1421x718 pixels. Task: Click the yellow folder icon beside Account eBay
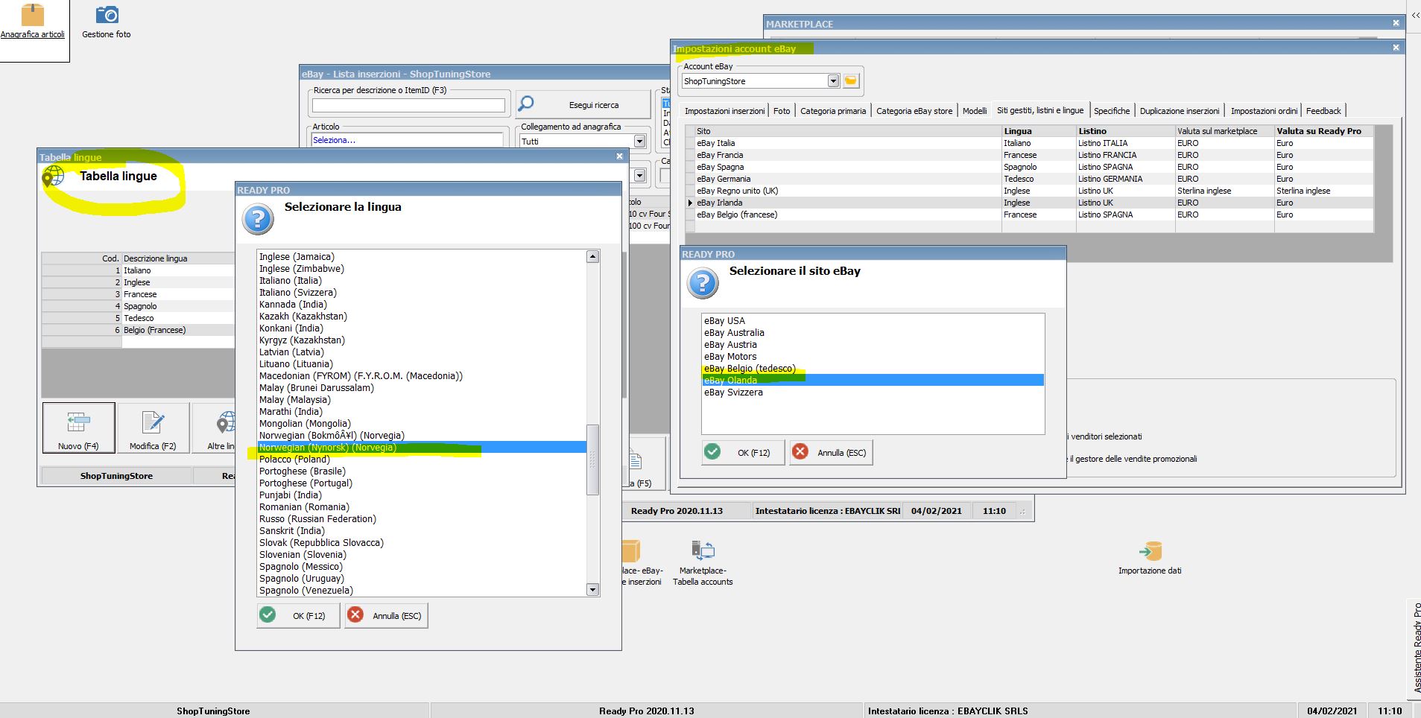click(851, 80)
